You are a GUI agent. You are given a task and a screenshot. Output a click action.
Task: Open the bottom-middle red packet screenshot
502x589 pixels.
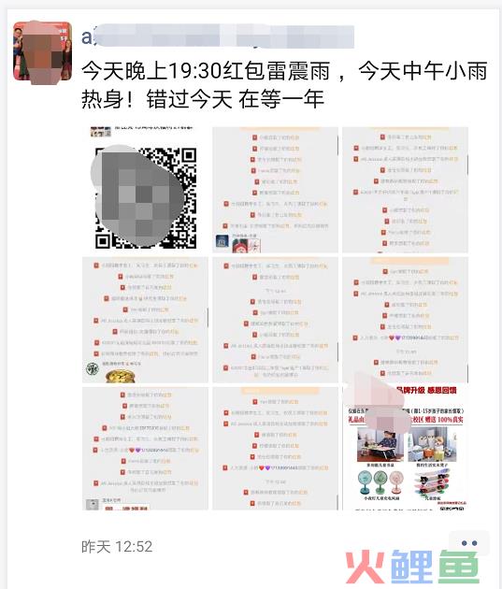click(x=275, y=449)
